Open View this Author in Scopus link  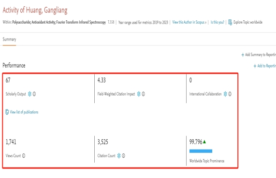189,22
